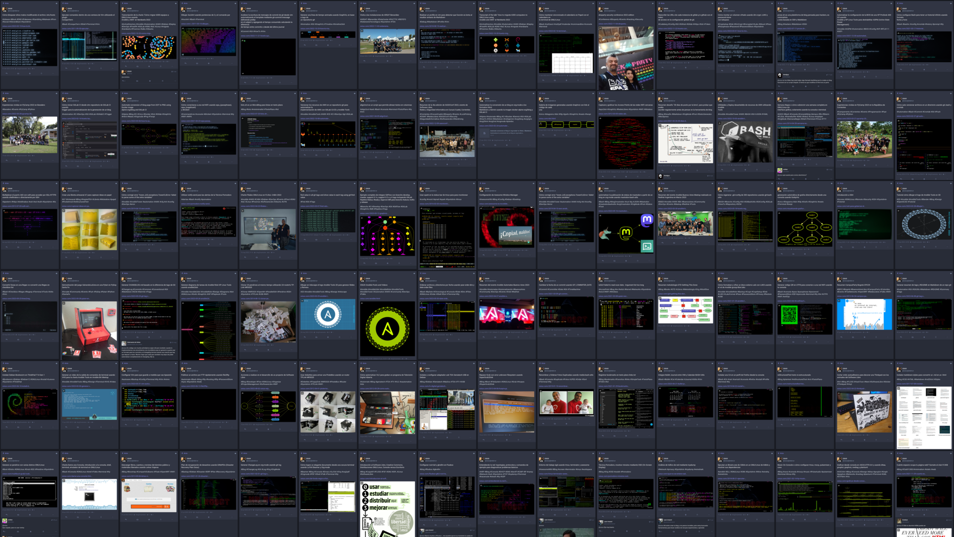The image size is (954, 537).
Task: View the EKOPARTY selfie photo
Action: pos(626,58)
